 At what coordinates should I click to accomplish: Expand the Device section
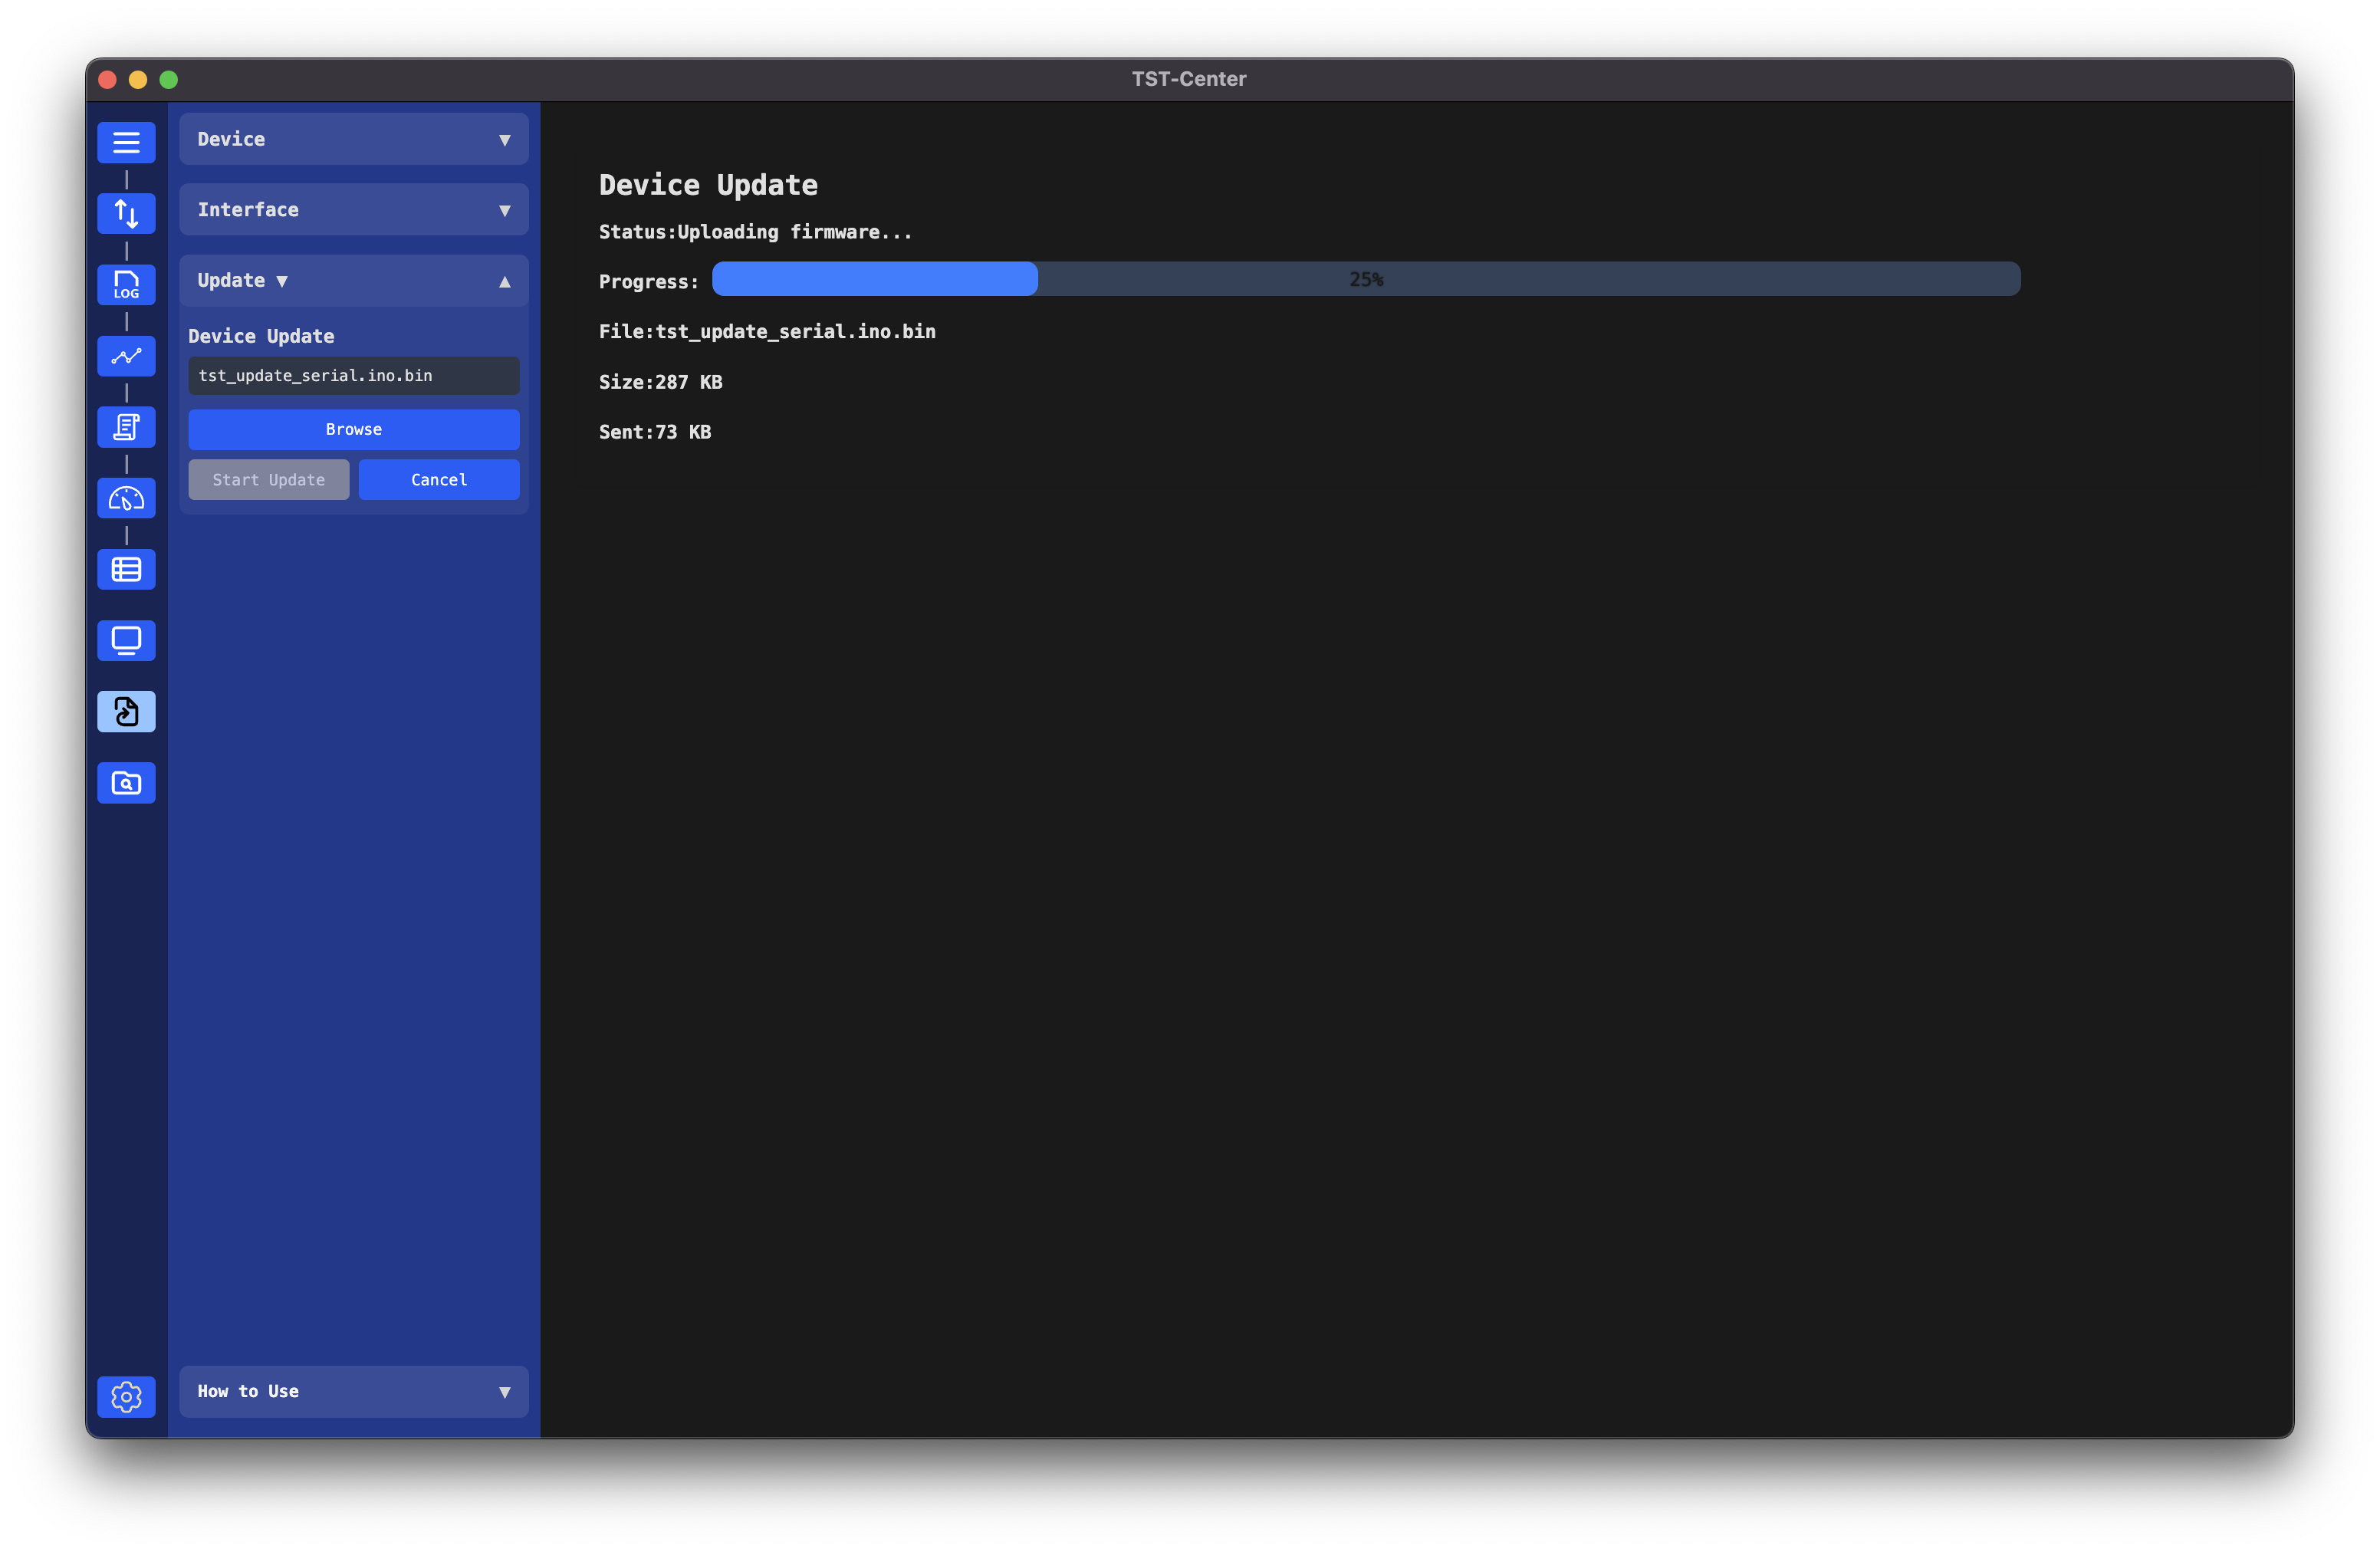354,139
